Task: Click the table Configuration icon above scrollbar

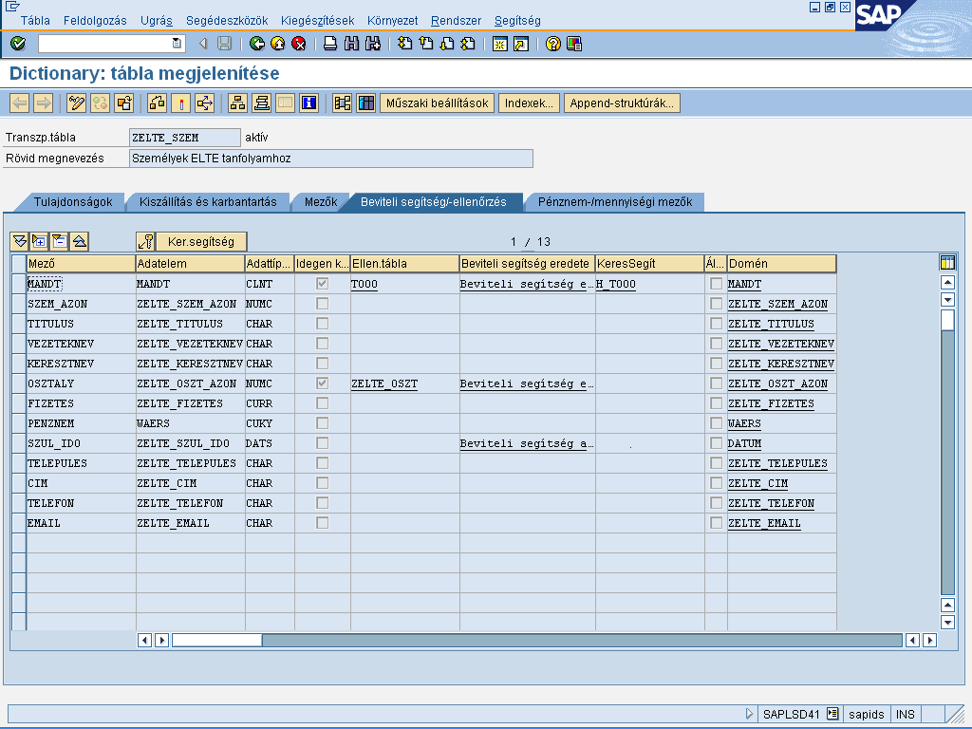Action: [947, 262]
